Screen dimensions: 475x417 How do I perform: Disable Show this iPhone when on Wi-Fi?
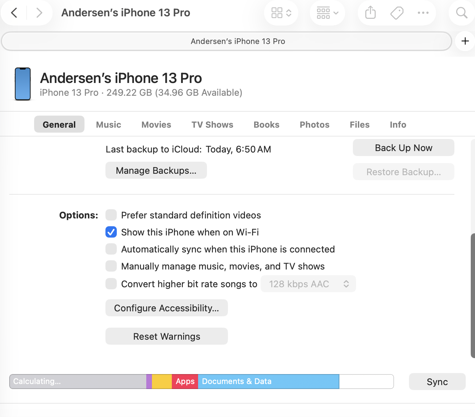click(x=111, y=232)
